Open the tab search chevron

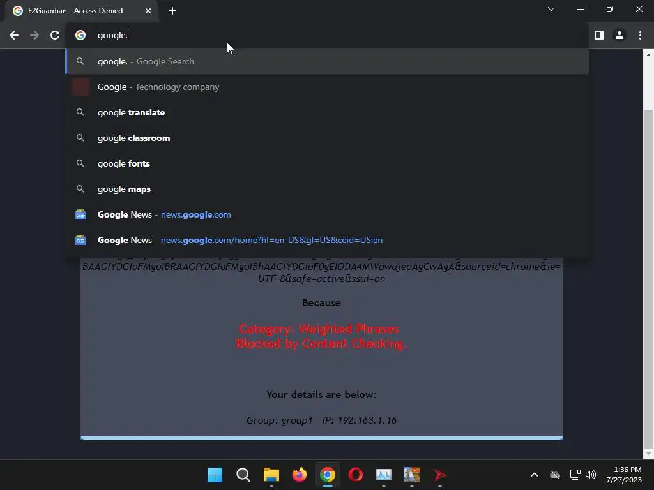pos(551,9)
